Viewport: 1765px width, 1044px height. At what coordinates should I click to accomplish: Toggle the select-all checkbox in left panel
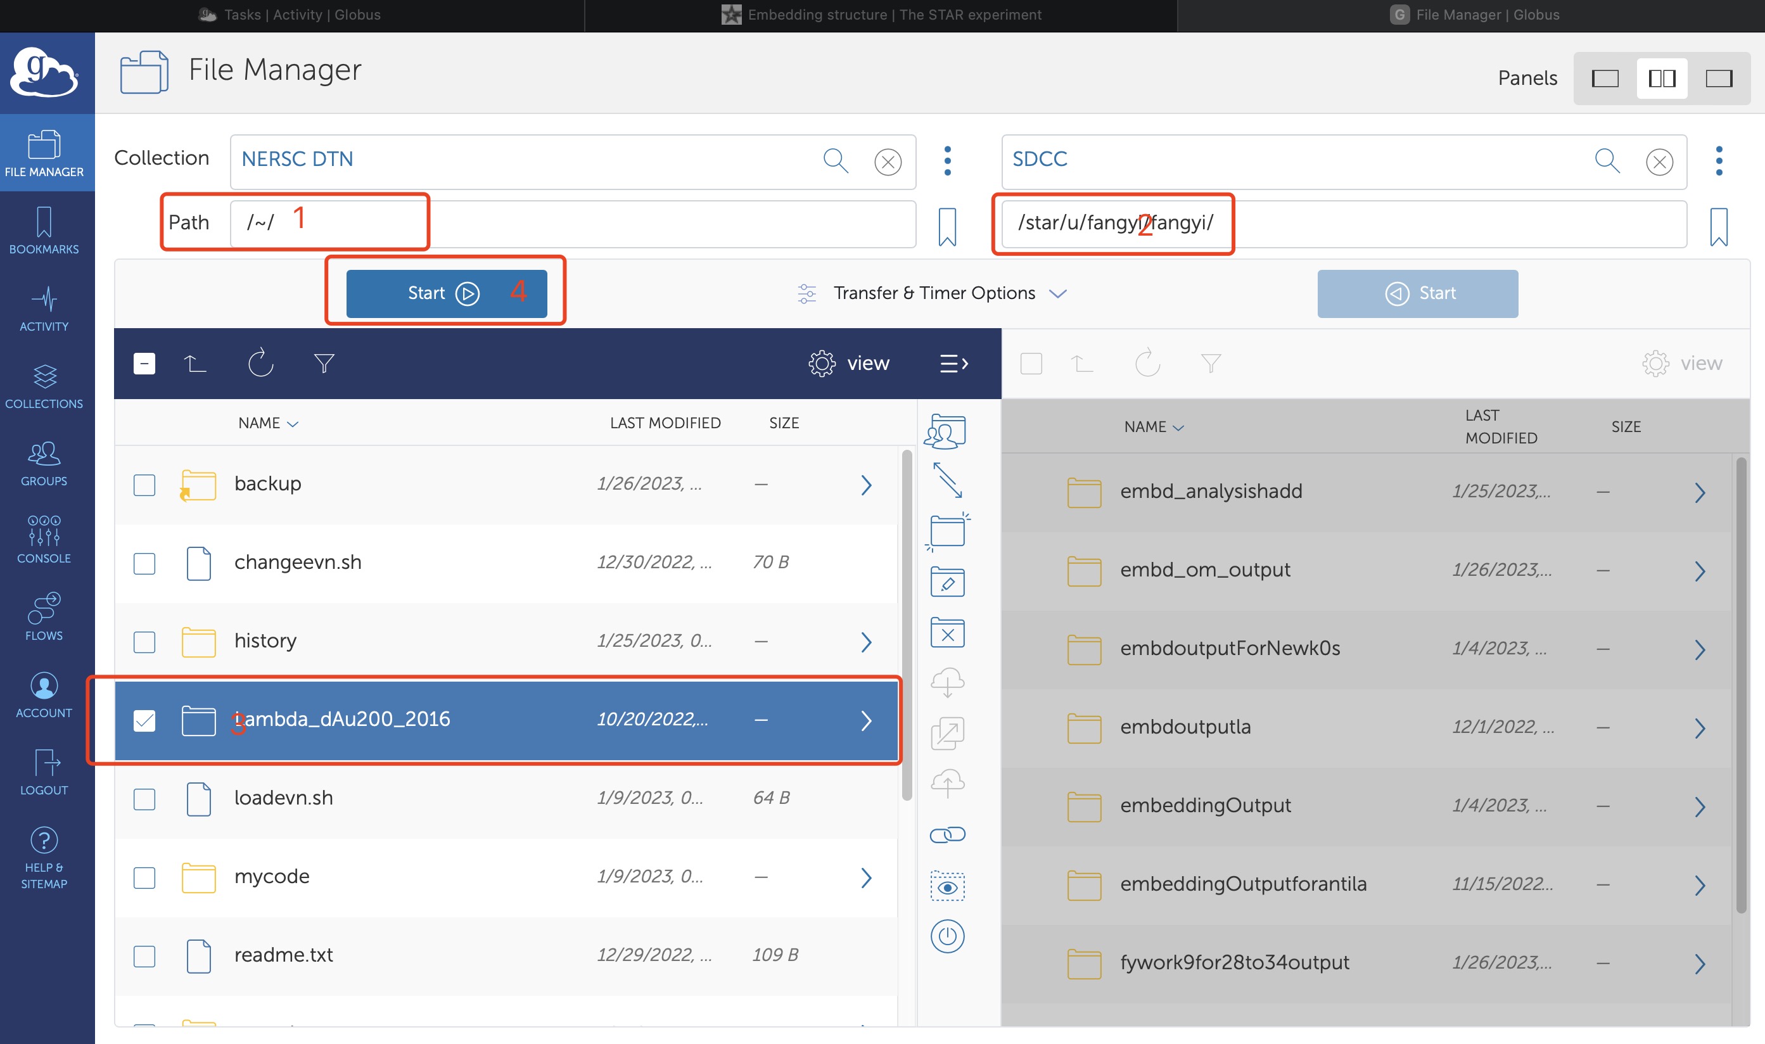[x=144, y=364]
